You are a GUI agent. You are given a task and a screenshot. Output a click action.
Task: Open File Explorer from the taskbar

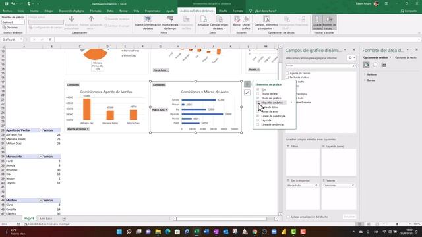click(x=158, y=232)
